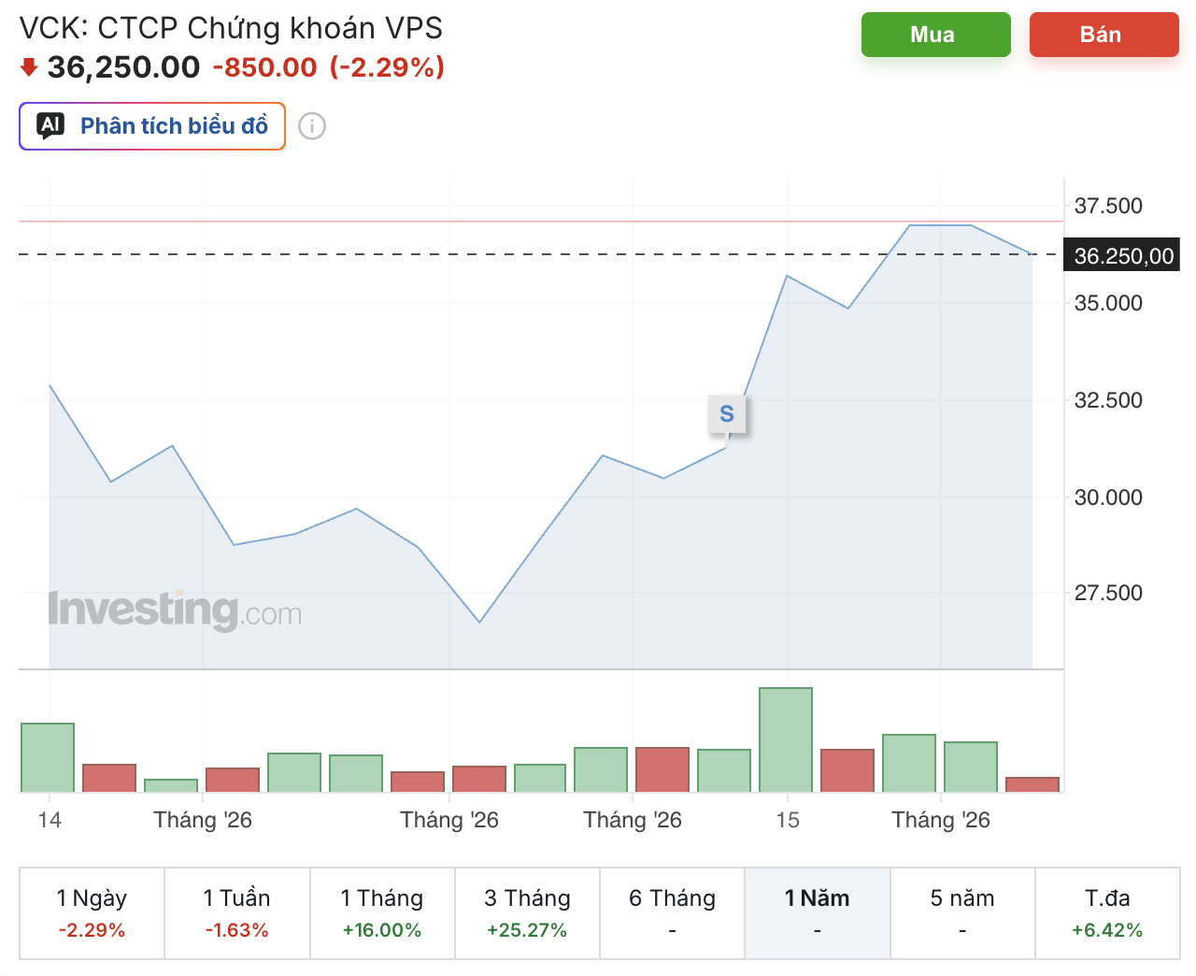The width and height of the screenshot is (1196, 976).
Task: Click the VCK: CTCP Chứng khoán VPS title
Action: 231,28
